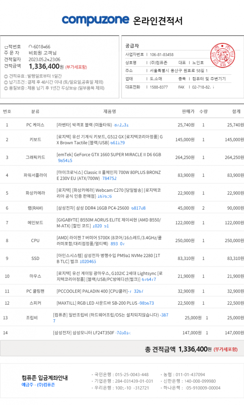Open the code link after 박격포 블랙 case
The height and width of the screenshot is (405, 244).
coord(121,125)
